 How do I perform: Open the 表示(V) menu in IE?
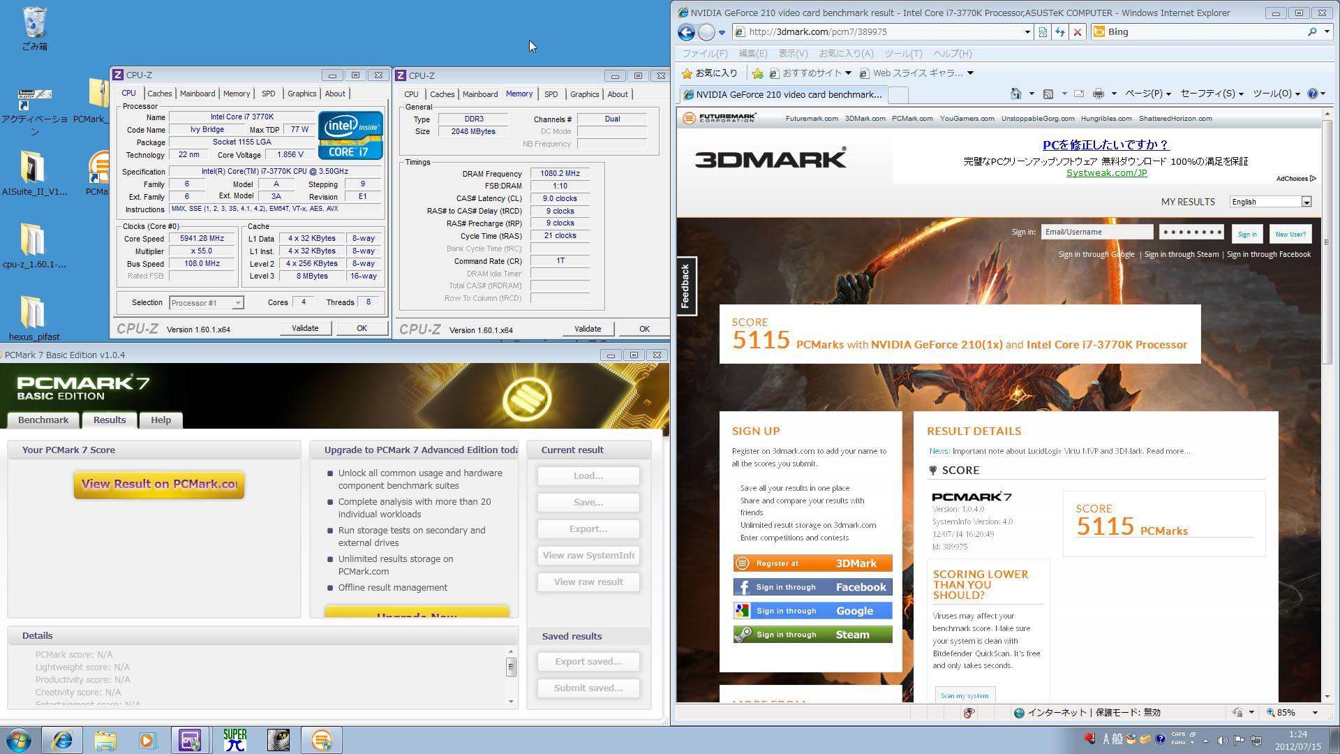click(x=793, y=54)
